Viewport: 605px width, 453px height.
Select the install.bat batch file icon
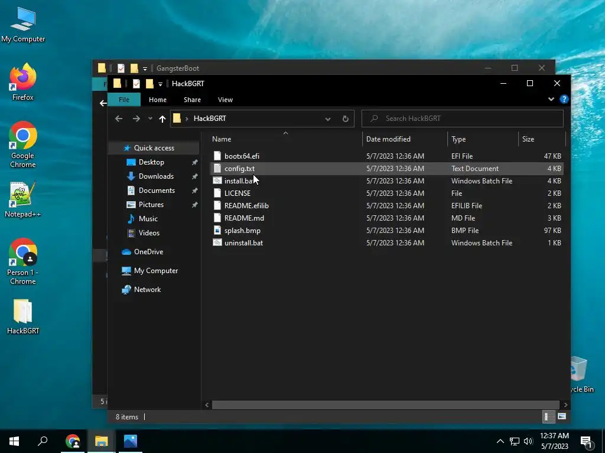pyautogui.click(x=217, y=180)
